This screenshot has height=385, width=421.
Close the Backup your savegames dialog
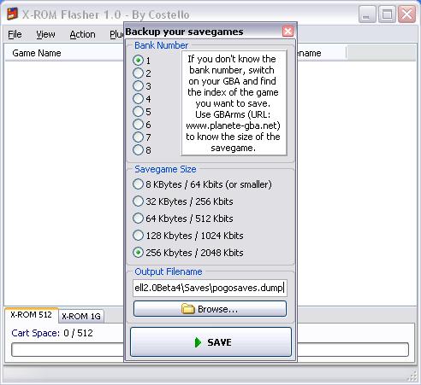[x=288, y=31]
